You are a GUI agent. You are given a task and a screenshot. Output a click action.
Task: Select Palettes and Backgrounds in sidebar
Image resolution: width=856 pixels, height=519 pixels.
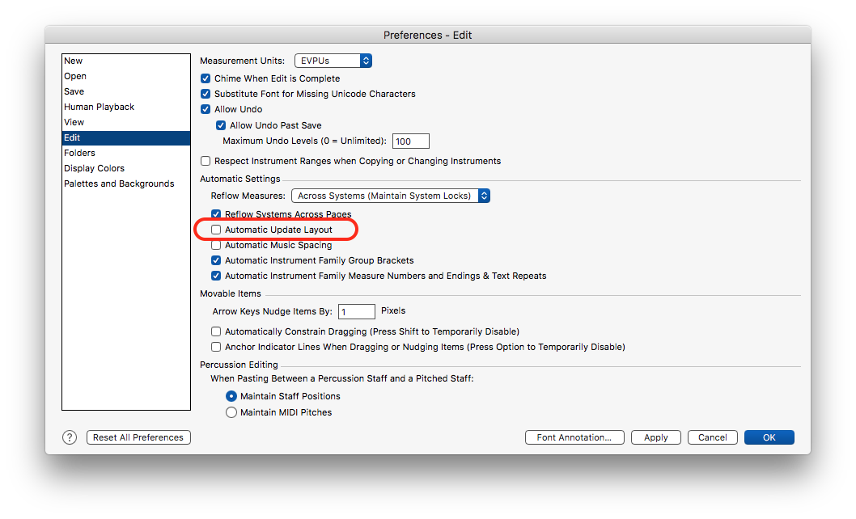pos(119,184)
